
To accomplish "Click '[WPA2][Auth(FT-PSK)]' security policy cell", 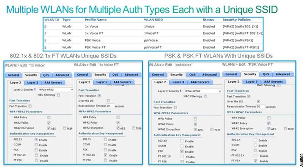I will [x=240, y=47].
